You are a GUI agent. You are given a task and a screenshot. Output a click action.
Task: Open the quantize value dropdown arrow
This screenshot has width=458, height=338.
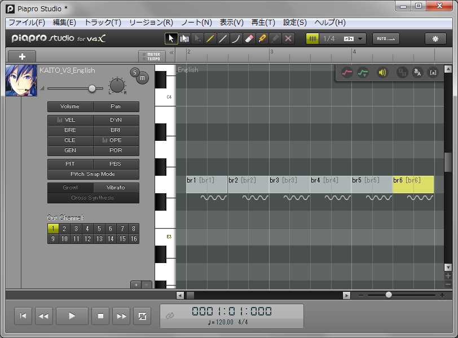click(x=360, y=39)
